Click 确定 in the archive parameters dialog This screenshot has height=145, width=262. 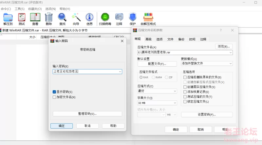[x=176, y=130]
